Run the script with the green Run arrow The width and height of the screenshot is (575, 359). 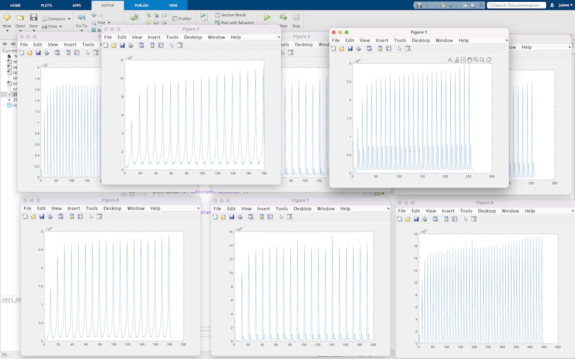pyautogui.click(x=266, y=17)
